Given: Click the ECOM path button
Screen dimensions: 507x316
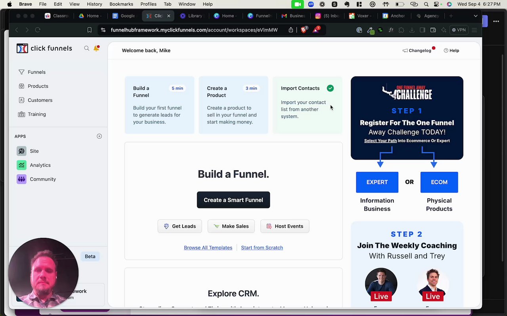Looking at the screenshot, I should (x=439, y=182).
